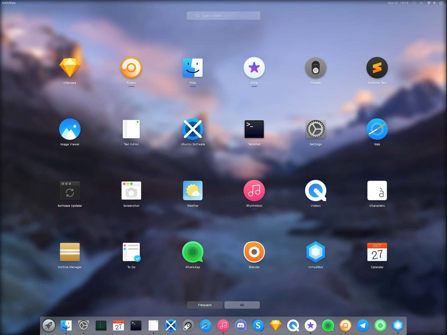Open the Weather app
The width and height of the screenshot is (447, 335).
coord(193,191)
